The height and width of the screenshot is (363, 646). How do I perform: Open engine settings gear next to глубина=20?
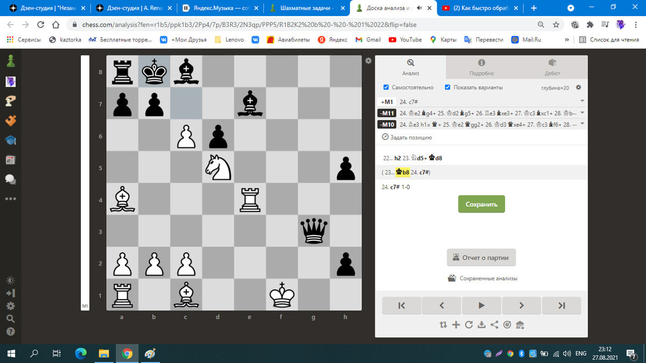579,87
